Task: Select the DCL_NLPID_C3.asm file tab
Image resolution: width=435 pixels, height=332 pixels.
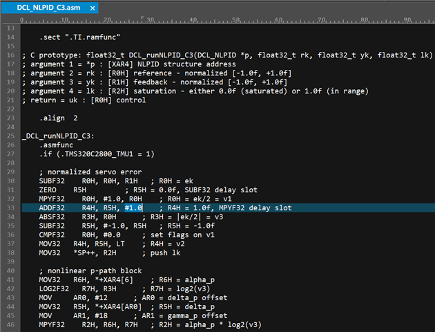Action: tap(49, 8)
